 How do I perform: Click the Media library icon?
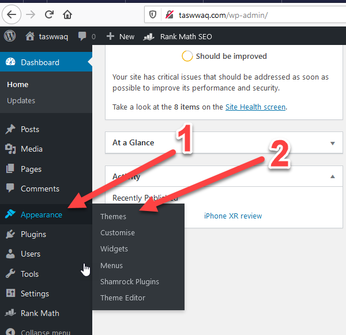point(10,149)
